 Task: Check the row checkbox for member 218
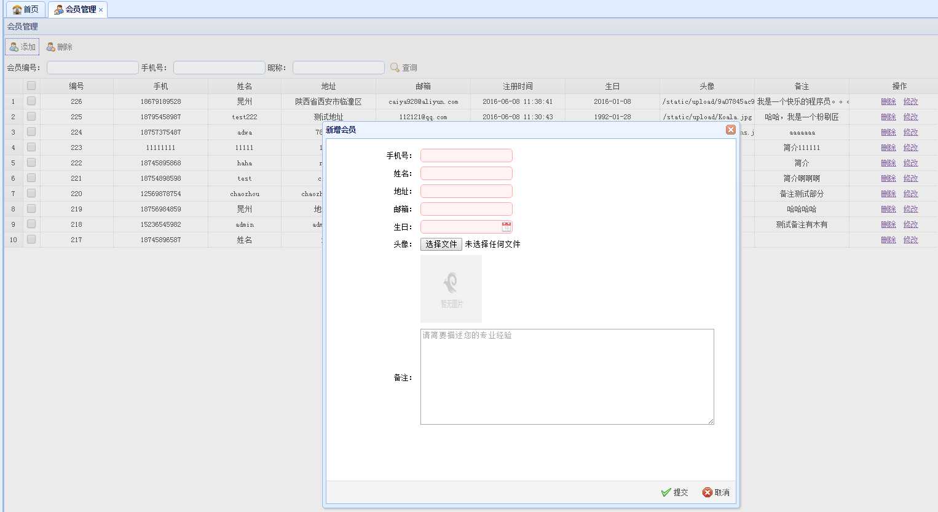31,224
